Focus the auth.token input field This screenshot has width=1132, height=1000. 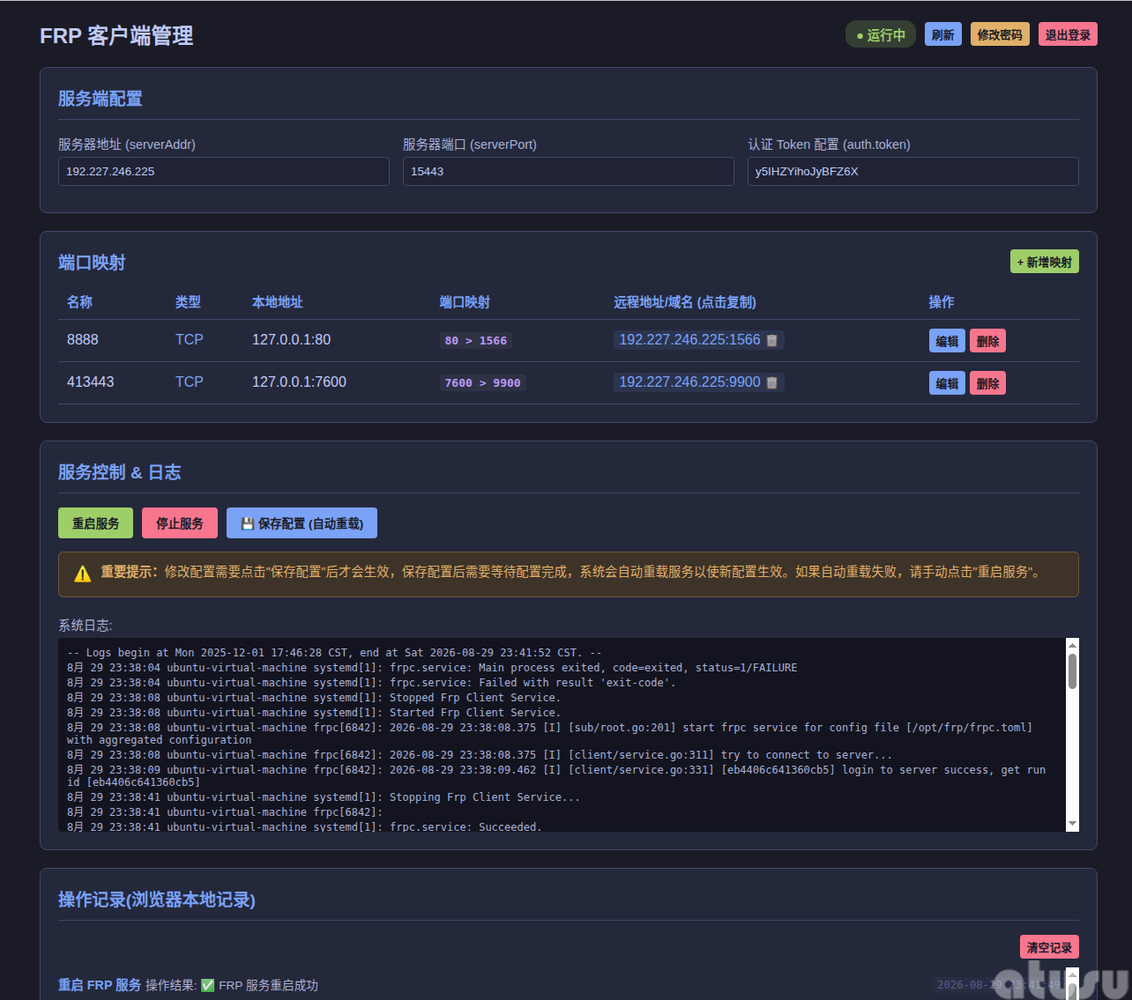tap(913, 172)
